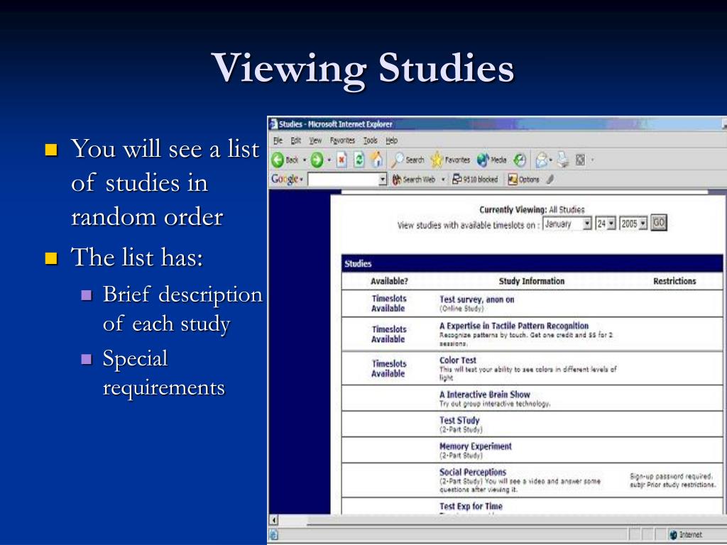
Task: Click Timeslots Available for Color Test row
Action: 388,368
